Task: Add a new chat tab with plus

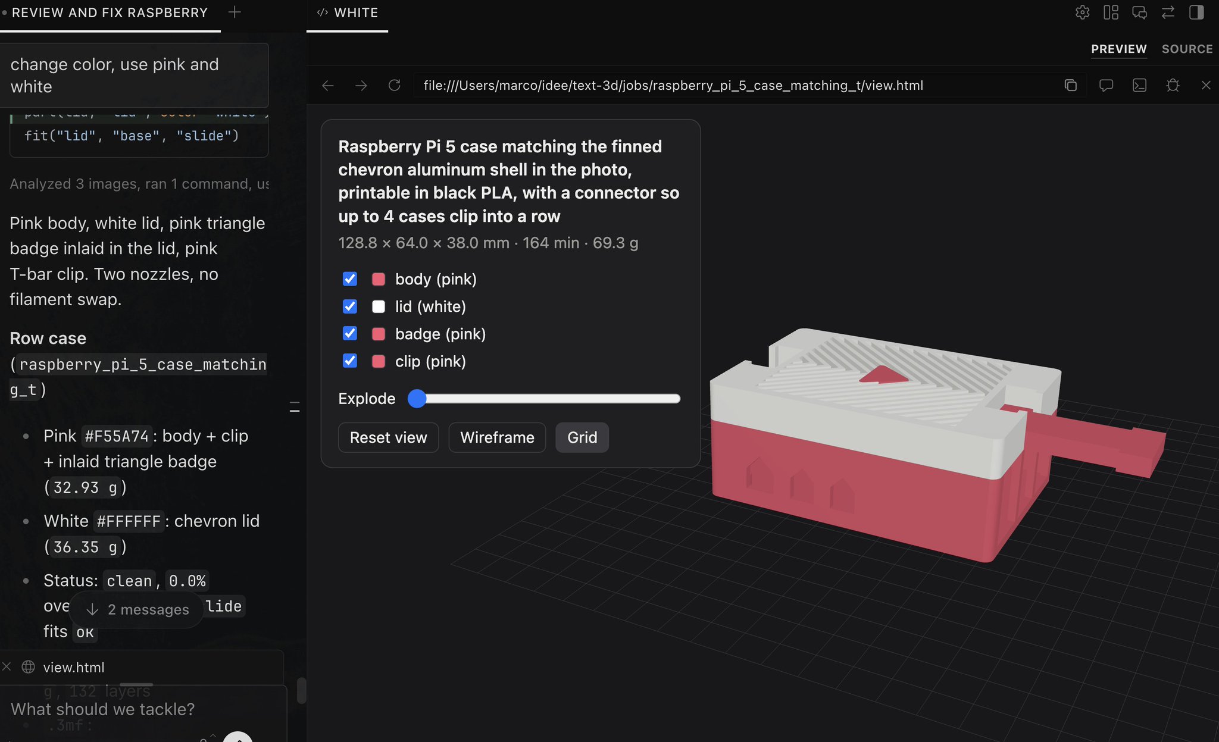Action: pos(235,12)
